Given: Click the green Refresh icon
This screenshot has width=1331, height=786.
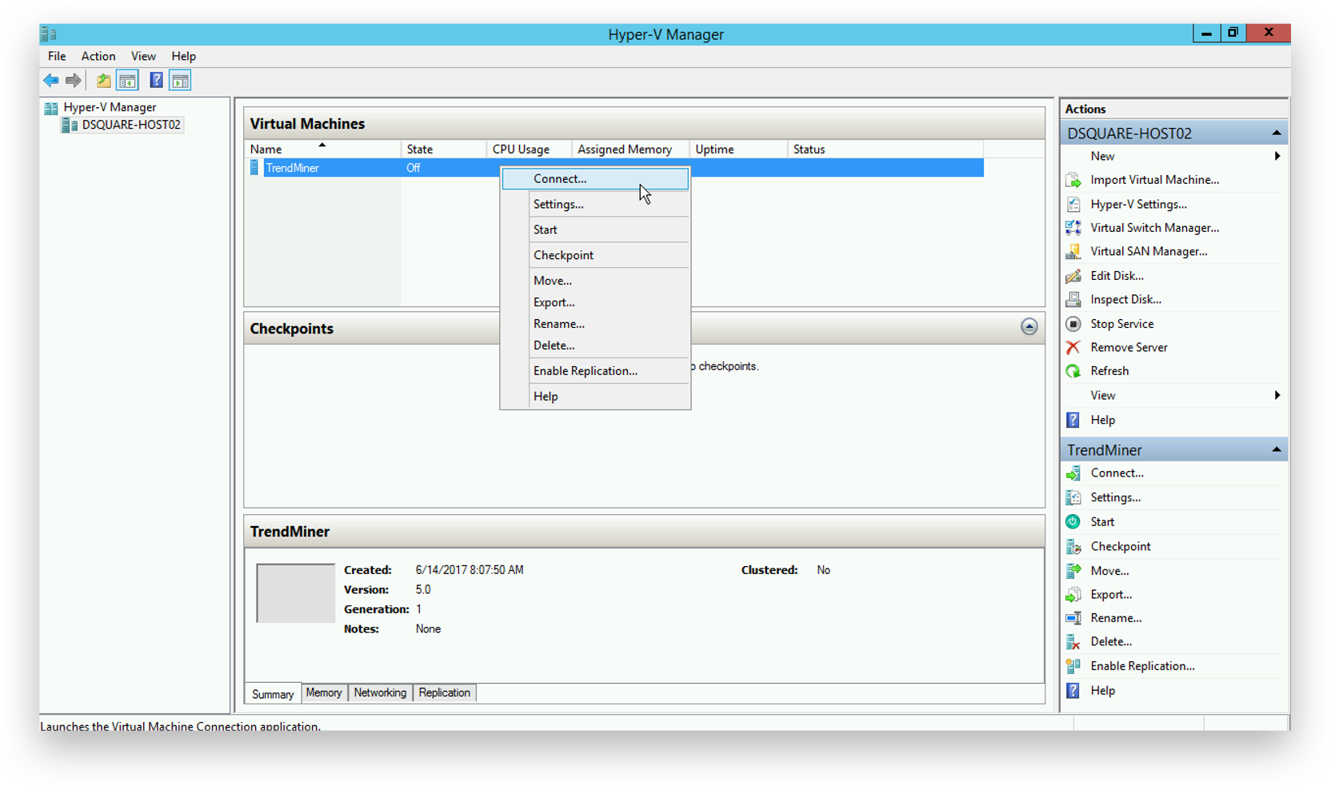Looking at the screenshot, I should (x=1073, y=371).
